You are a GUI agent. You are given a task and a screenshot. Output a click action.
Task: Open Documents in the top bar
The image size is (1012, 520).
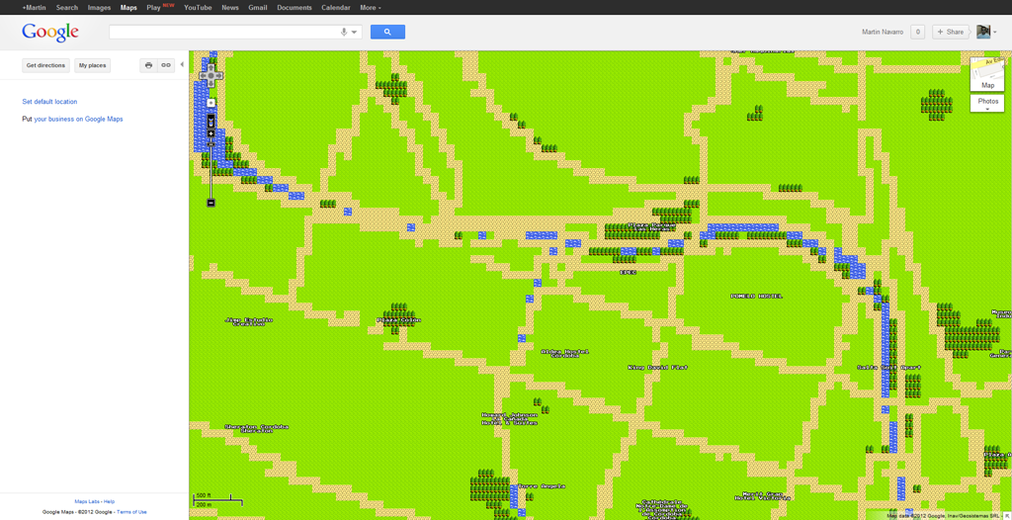pyautogui.click(x=295, y=8)
